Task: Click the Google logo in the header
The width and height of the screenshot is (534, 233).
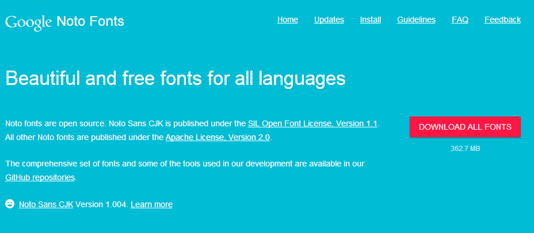Action: [29, 22]
